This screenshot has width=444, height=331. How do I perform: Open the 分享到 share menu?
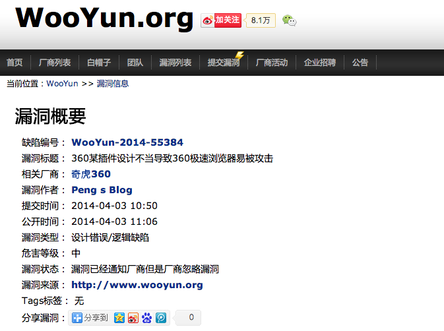pos(90,318)
